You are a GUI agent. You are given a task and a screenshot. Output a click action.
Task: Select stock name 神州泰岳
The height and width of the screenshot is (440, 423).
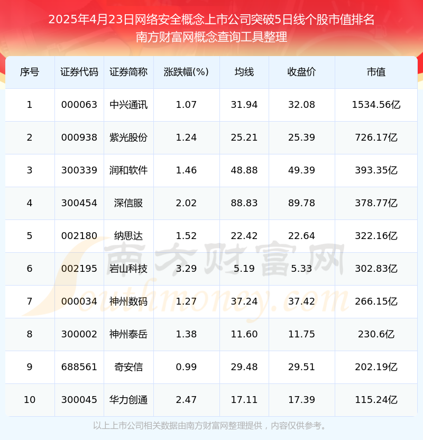pos(128,334)
